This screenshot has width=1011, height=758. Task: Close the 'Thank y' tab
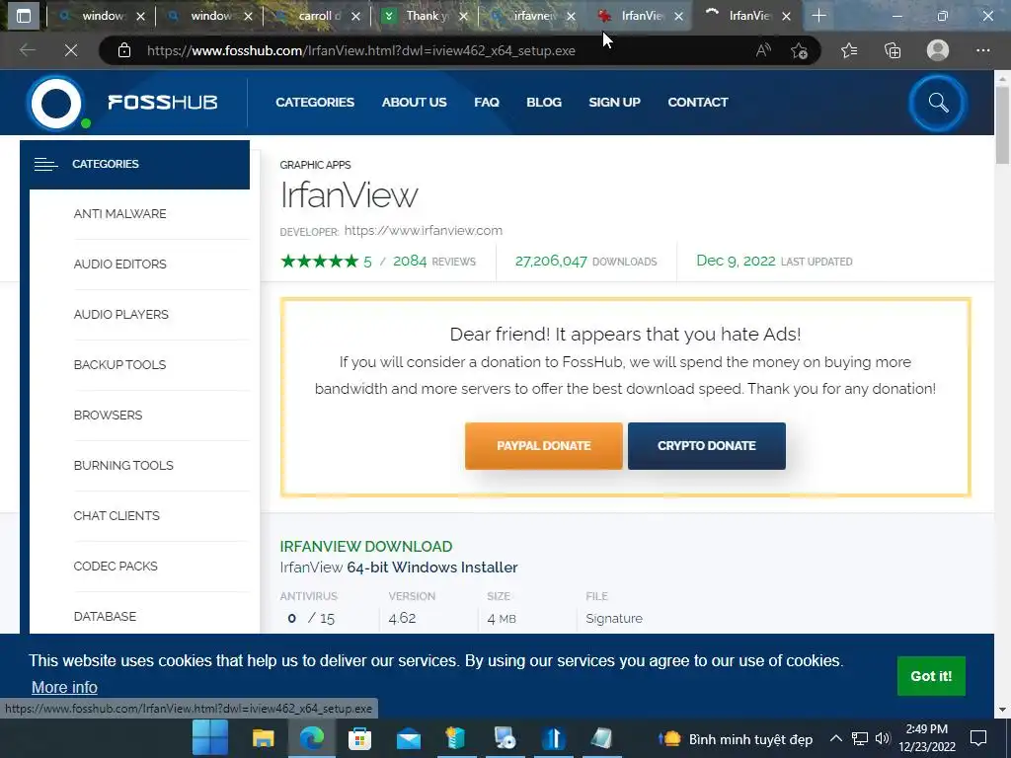tap(463, 16)
